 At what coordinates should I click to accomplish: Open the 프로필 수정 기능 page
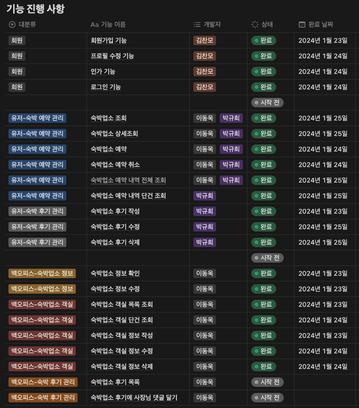click(x=112, y=56)
